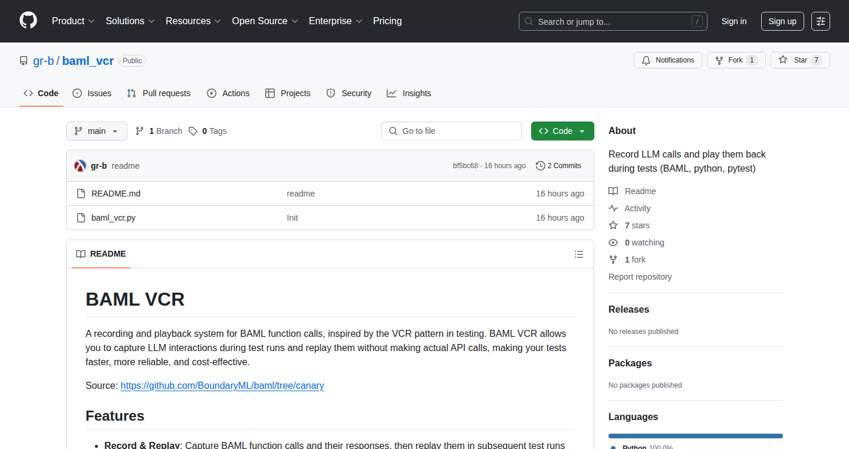Open the Packages heading link
This screenshot has width=849, height=449.
tap(630, 363)
